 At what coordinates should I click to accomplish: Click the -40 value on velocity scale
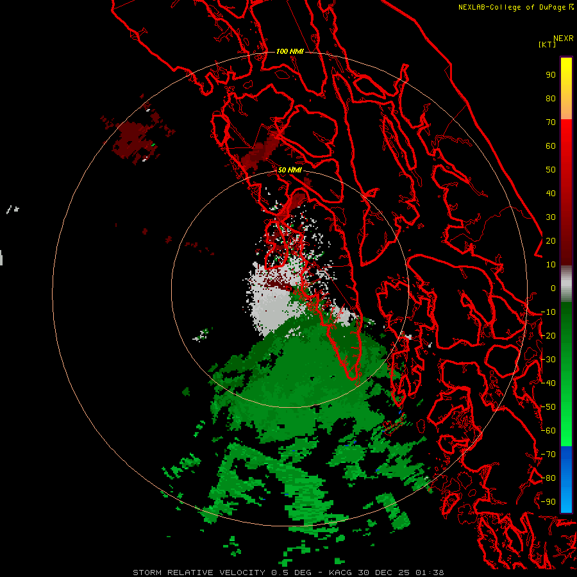[x=548, y=383]
